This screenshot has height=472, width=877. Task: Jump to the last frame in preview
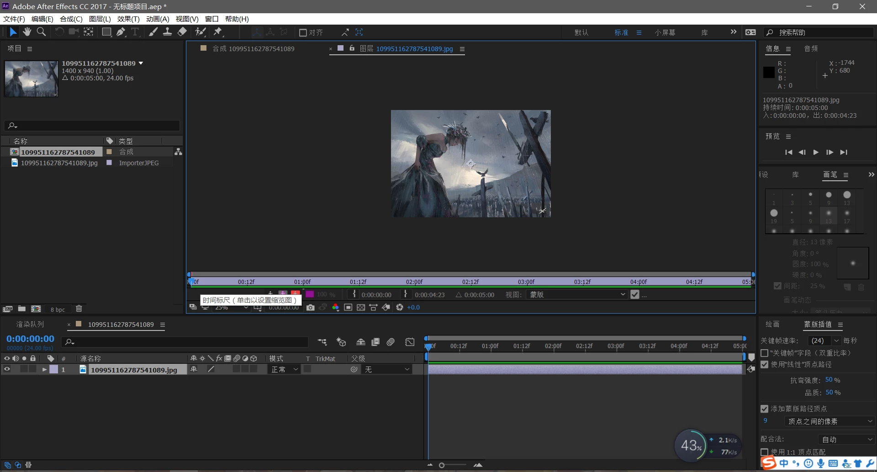844,152
